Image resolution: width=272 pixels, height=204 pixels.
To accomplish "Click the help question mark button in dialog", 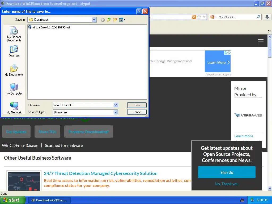I will [139, 11].
